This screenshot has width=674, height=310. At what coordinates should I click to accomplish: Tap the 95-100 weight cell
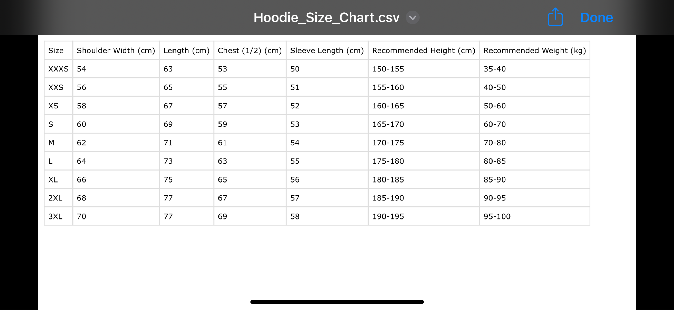click(498, 216)
